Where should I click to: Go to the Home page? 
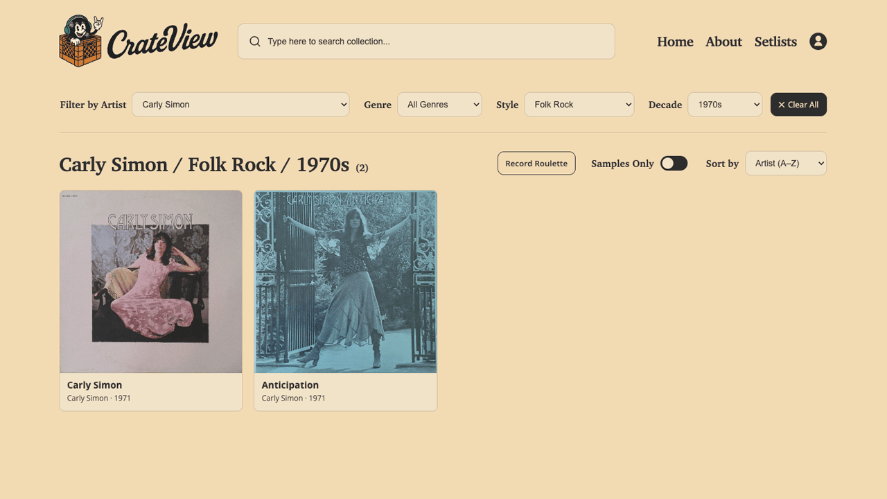[675, 42]
